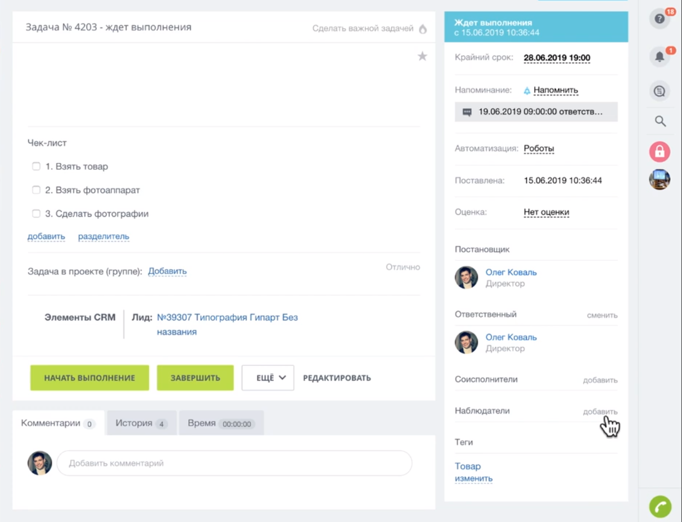The height and width of the screenshot is (522, 682).
Task: Click the search magnifier icon
Action: pos(660,121)
